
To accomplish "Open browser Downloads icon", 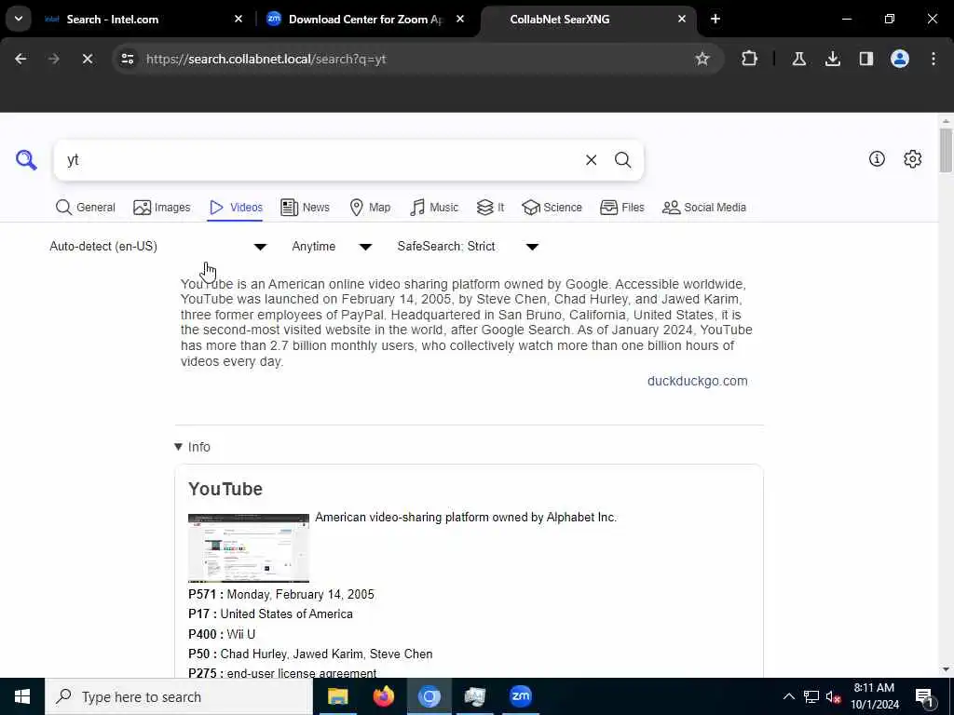I will [x=832, y=59].
